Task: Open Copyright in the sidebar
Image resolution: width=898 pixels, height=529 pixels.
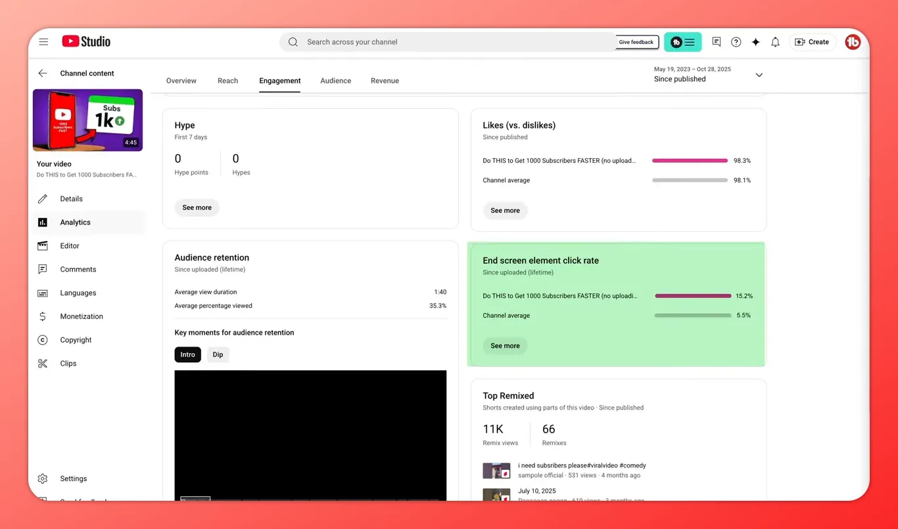Action: click(88, 340)
